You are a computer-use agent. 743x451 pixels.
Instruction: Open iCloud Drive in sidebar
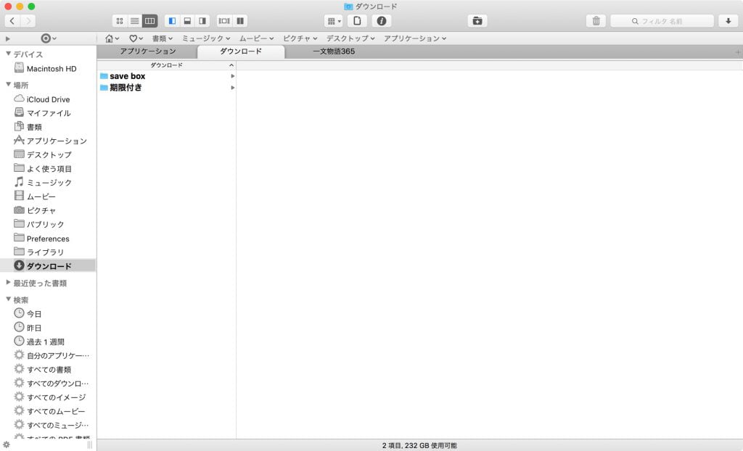[48, 99]
